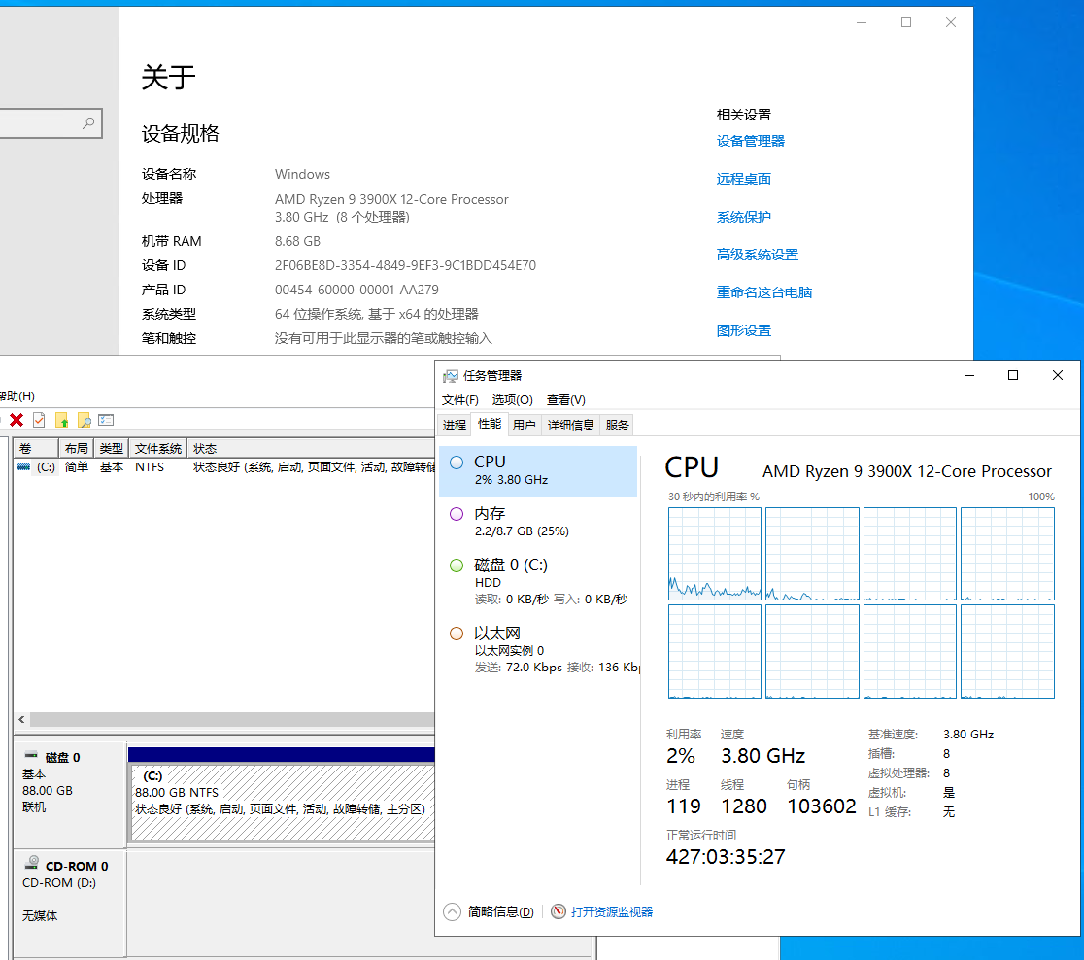Open Graphics settings (图形设置) link
The height and width of the screenshot is (960, 1084).
(x=743, y=330)
